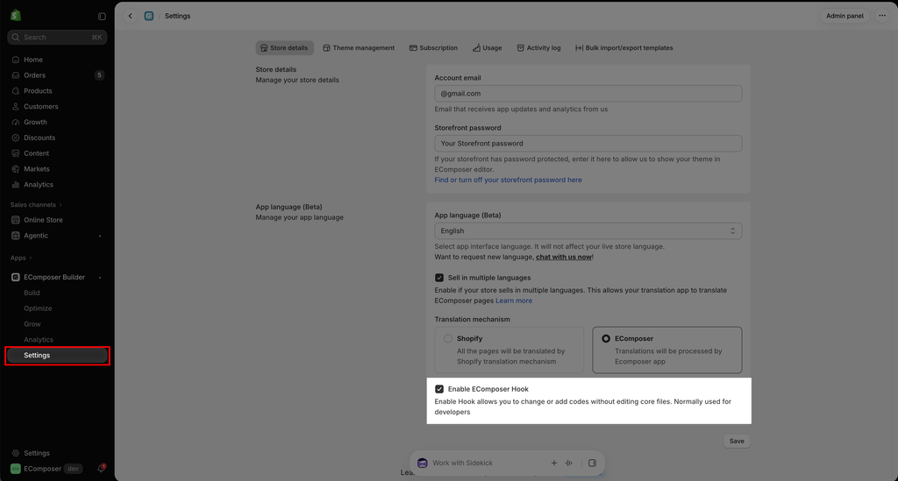
Task: Click the Markets globe icon
Action: (16, 169)
